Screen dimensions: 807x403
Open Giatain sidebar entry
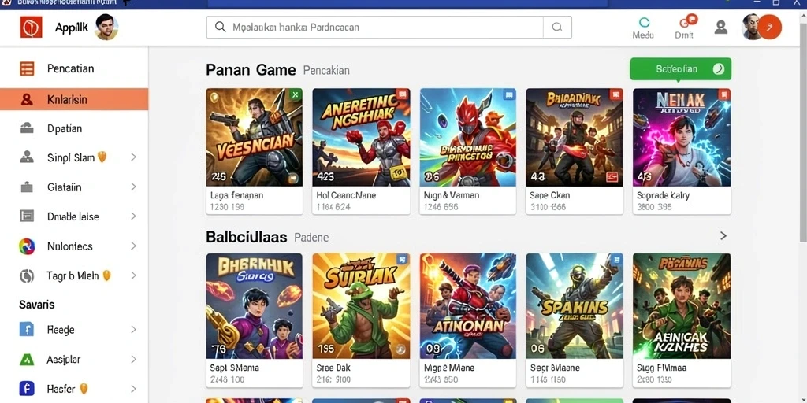tap(74, 187)
